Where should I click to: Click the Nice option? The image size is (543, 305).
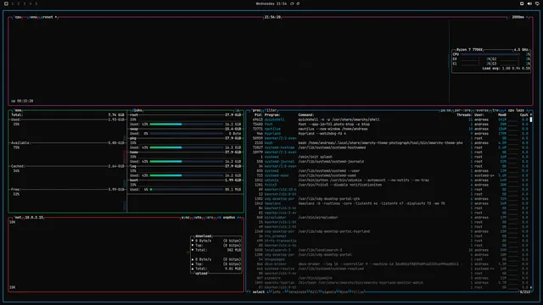343,291
